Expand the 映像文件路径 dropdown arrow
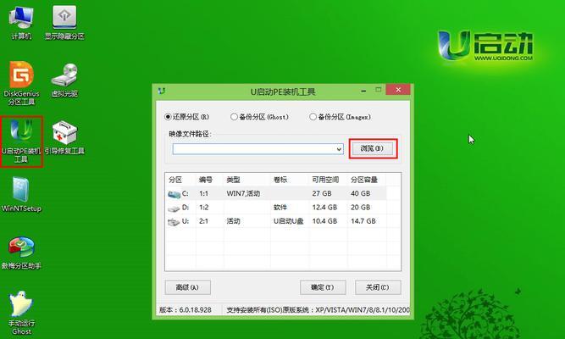 (x=339, y=149)
